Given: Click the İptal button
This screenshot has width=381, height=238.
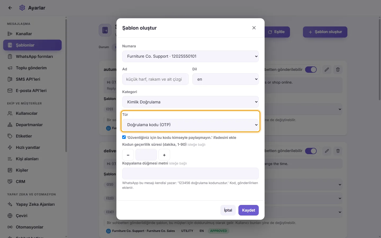Looking at the screenshot, I should tap(228, 210).
